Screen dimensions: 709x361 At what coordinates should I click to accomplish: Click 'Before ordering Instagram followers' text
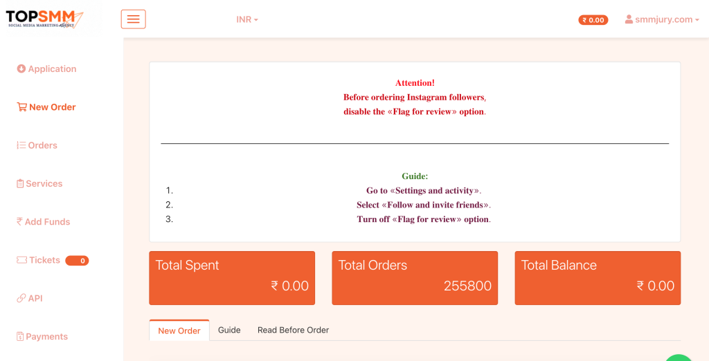pos(415,98)
